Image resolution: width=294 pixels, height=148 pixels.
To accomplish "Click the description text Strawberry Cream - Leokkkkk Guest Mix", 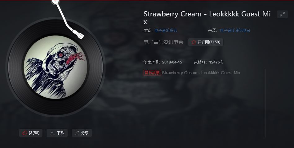I will click(x=201, y=73).
